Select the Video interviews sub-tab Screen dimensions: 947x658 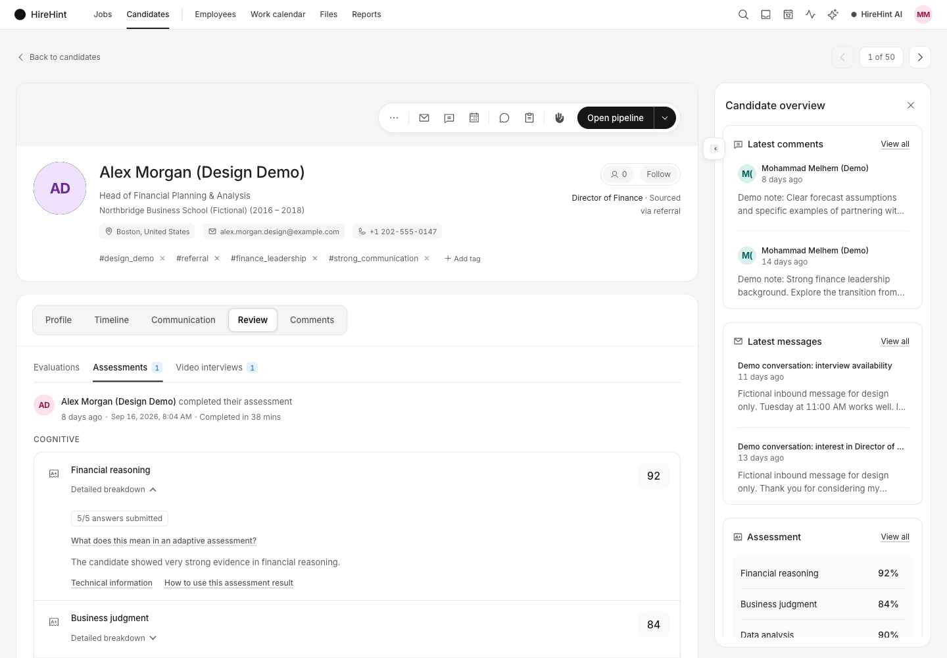216,367
